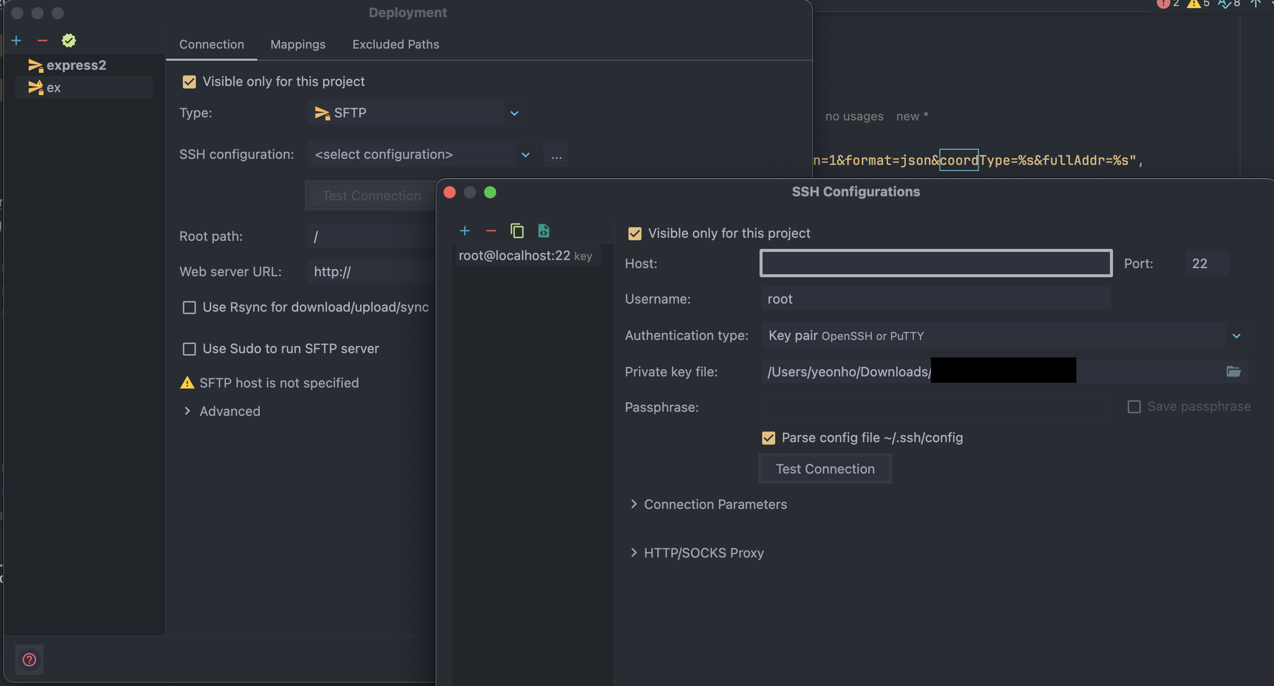Enable Use Rsync for download/upload/sync checkbox
The image size is (1274, 686).
click(189, 308)
